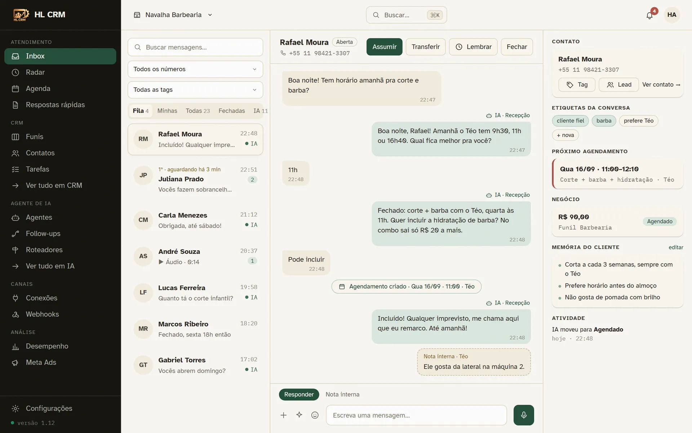Focus the Buscar mensagens search field

point(195,47)
